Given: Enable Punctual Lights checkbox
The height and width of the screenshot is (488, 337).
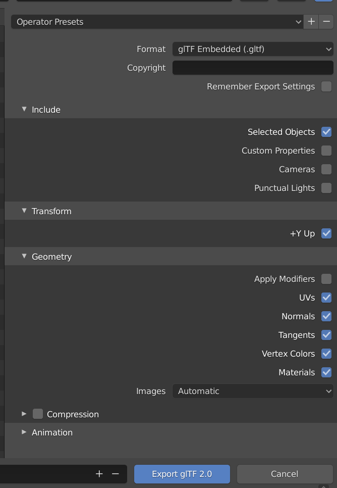Looking at the screenshot, I should (326, 188).
